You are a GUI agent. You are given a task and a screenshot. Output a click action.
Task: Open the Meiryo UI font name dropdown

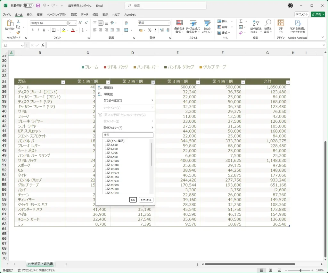[66, 23]
